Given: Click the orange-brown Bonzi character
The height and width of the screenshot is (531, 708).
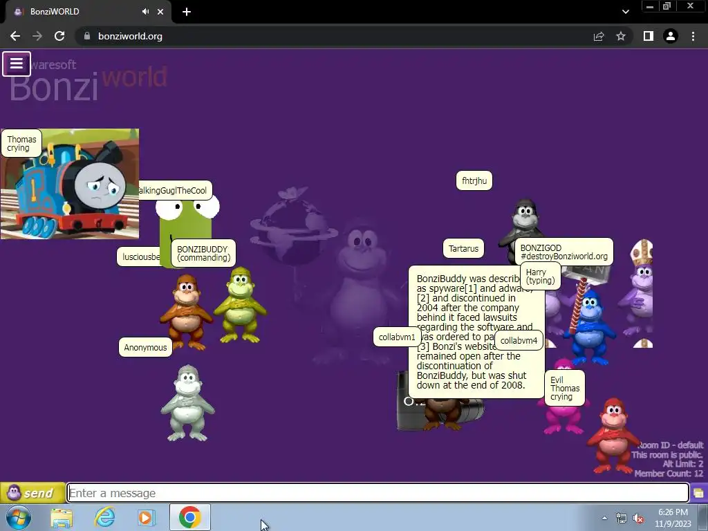Looking at the screenshot, I should click(x=185, y=312).
